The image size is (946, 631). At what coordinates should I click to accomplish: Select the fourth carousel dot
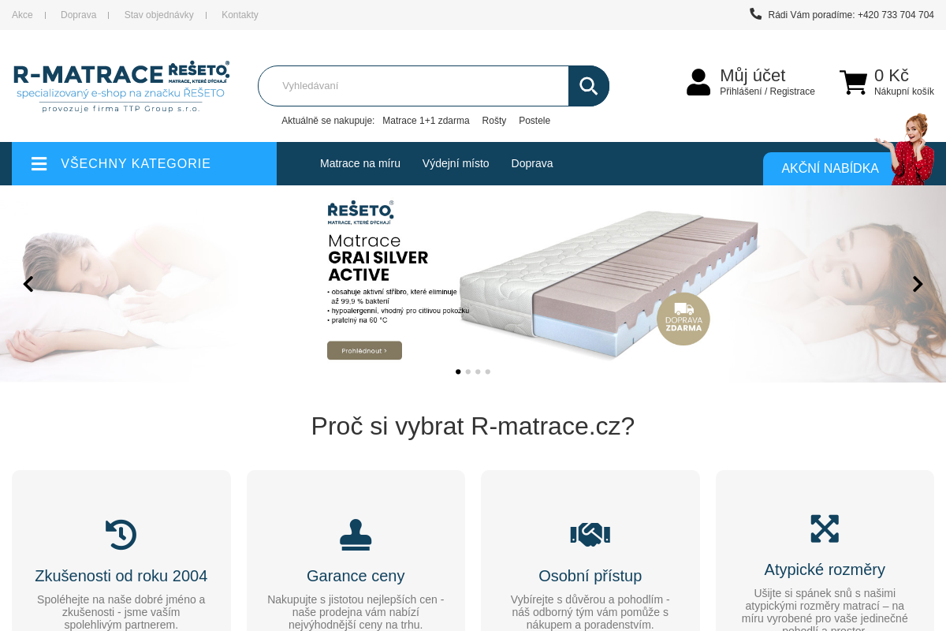point(488,372)
